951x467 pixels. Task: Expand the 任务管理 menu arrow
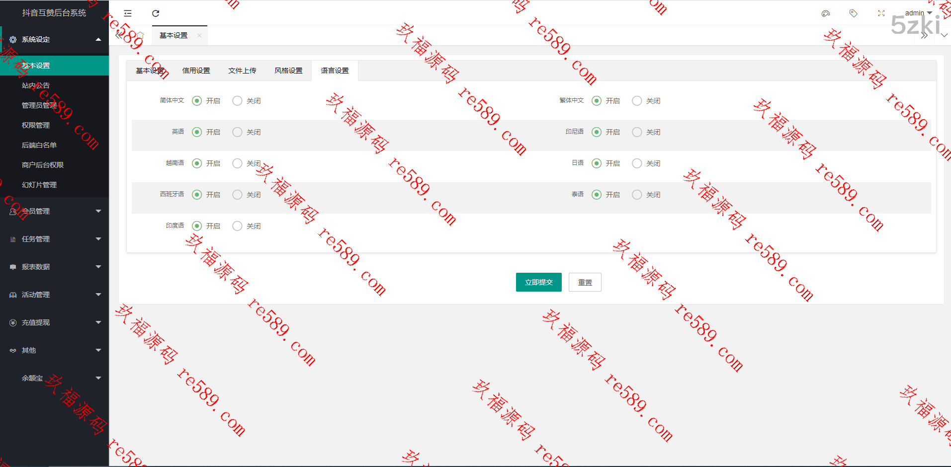point(98,239)
